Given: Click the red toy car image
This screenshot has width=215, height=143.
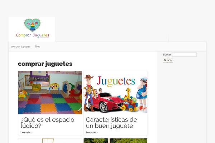Looking at the screenshot, I should coord(106,102).
